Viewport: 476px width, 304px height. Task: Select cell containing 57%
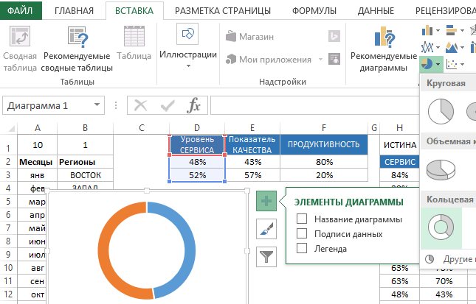click(x=252, y=175)
